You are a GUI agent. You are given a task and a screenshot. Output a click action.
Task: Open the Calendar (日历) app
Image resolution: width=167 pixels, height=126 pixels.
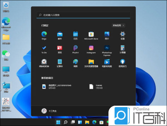point(75,36)
